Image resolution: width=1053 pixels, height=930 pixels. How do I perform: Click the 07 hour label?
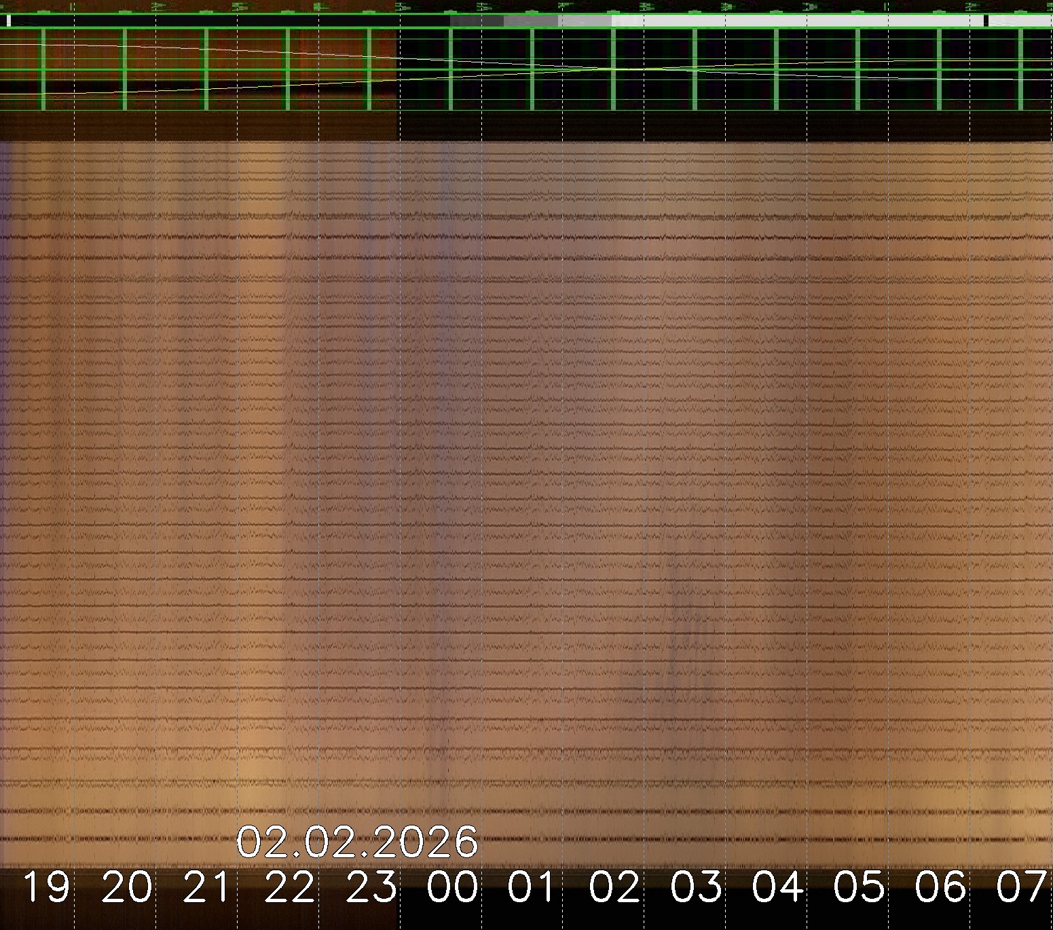tap(1021, 887)
